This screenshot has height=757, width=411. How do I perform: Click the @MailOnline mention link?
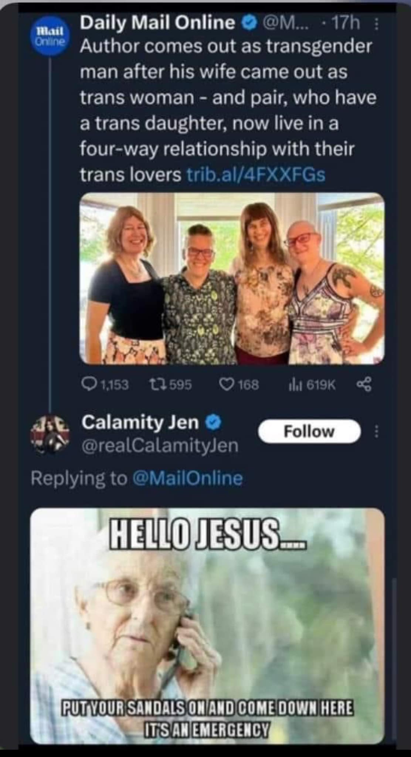(187, 478)
